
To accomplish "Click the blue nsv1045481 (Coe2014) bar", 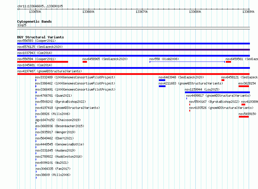I will (x=133, y=68).
